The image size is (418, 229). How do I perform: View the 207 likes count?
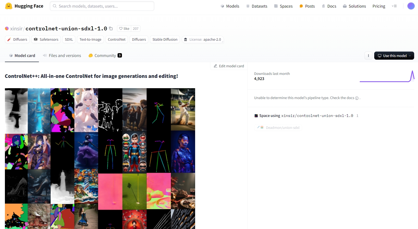click(136, 28)
